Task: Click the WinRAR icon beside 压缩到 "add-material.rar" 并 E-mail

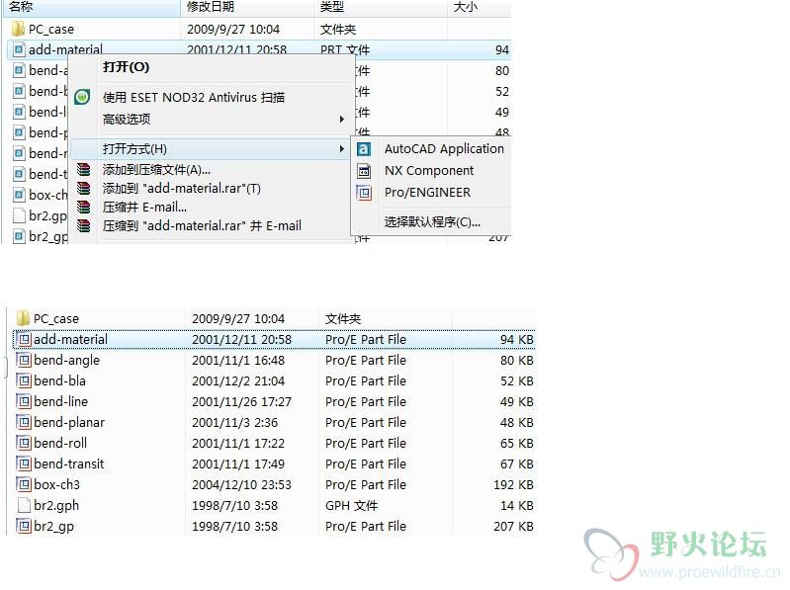Action: pos(84,225)
